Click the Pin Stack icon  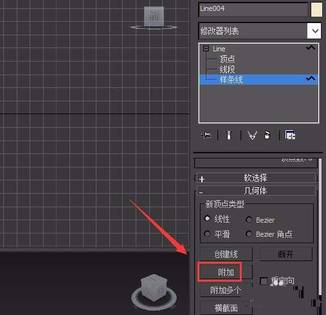[x=206, y=135]
